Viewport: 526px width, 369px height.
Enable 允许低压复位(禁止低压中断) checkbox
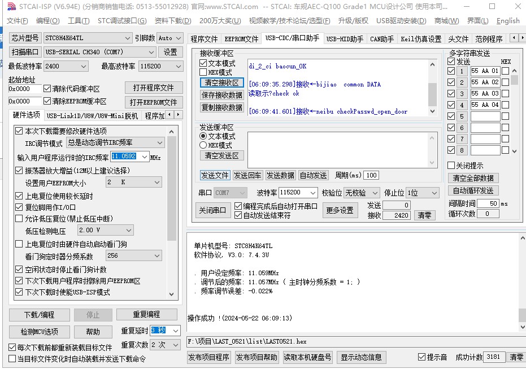point(19,219)
